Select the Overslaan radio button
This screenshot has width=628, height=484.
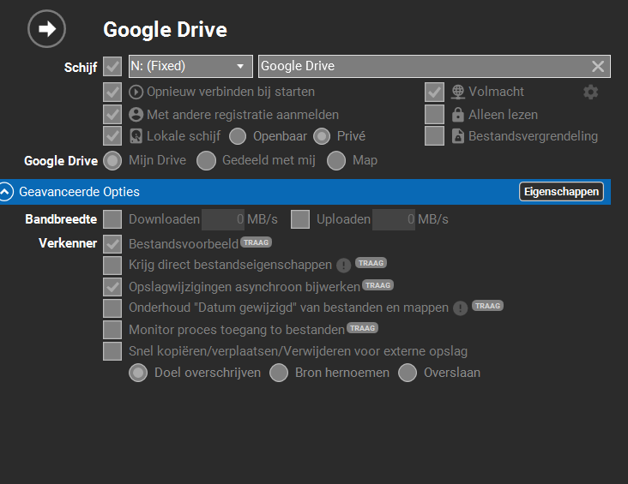tap(408, 373)
